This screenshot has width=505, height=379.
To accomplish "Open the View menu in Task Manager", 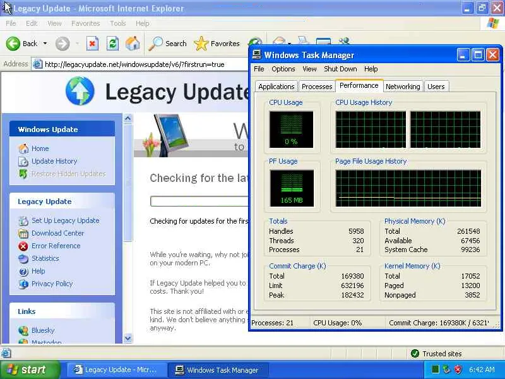I will point(309,69).
